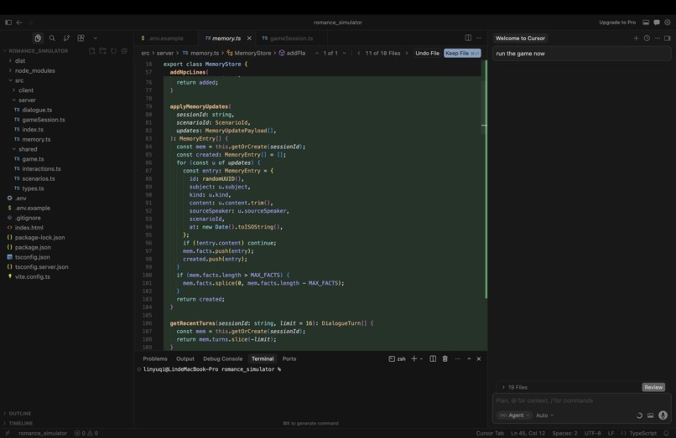Click the Keep File button
The width and height of the screenshot is (676, 438).
click(462, 54)
